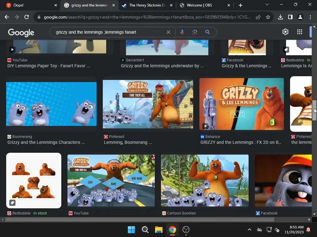Open Chrome three-dot menu
This screenshot has width=317, height=237.
point(310,17)
